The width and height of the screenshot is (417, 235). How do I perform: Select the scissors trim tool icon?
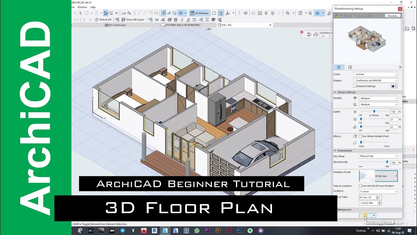[123, 13]
